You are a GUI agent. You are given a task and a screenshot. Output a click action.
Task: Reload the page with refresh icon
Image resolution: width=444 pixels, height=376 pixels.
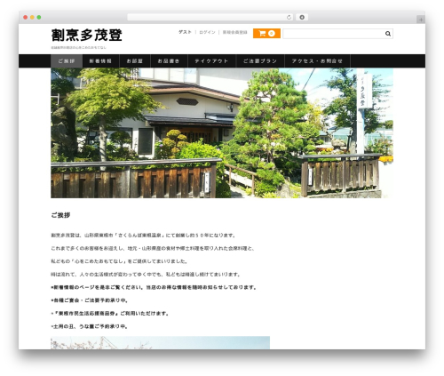pyautogui.click(x=289, y=17)
